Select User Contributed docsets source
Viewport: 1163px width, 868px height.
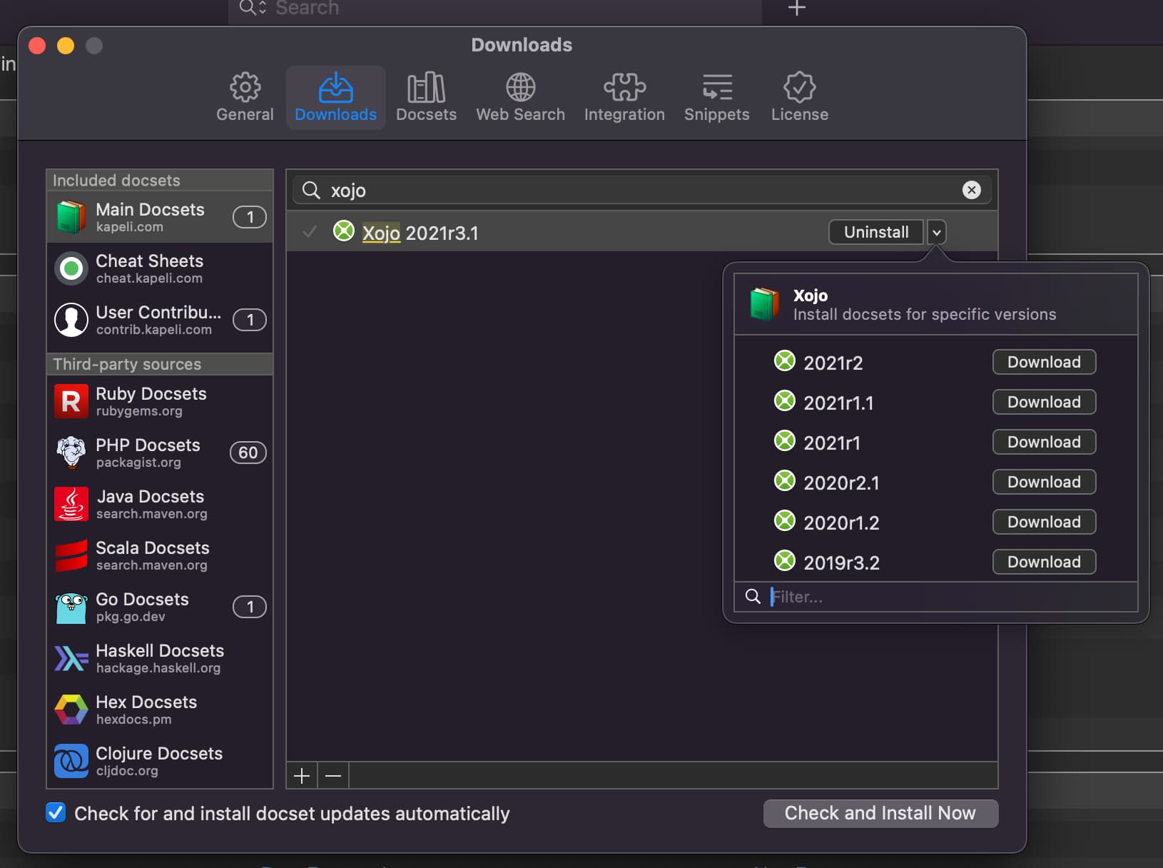(160, 320)
